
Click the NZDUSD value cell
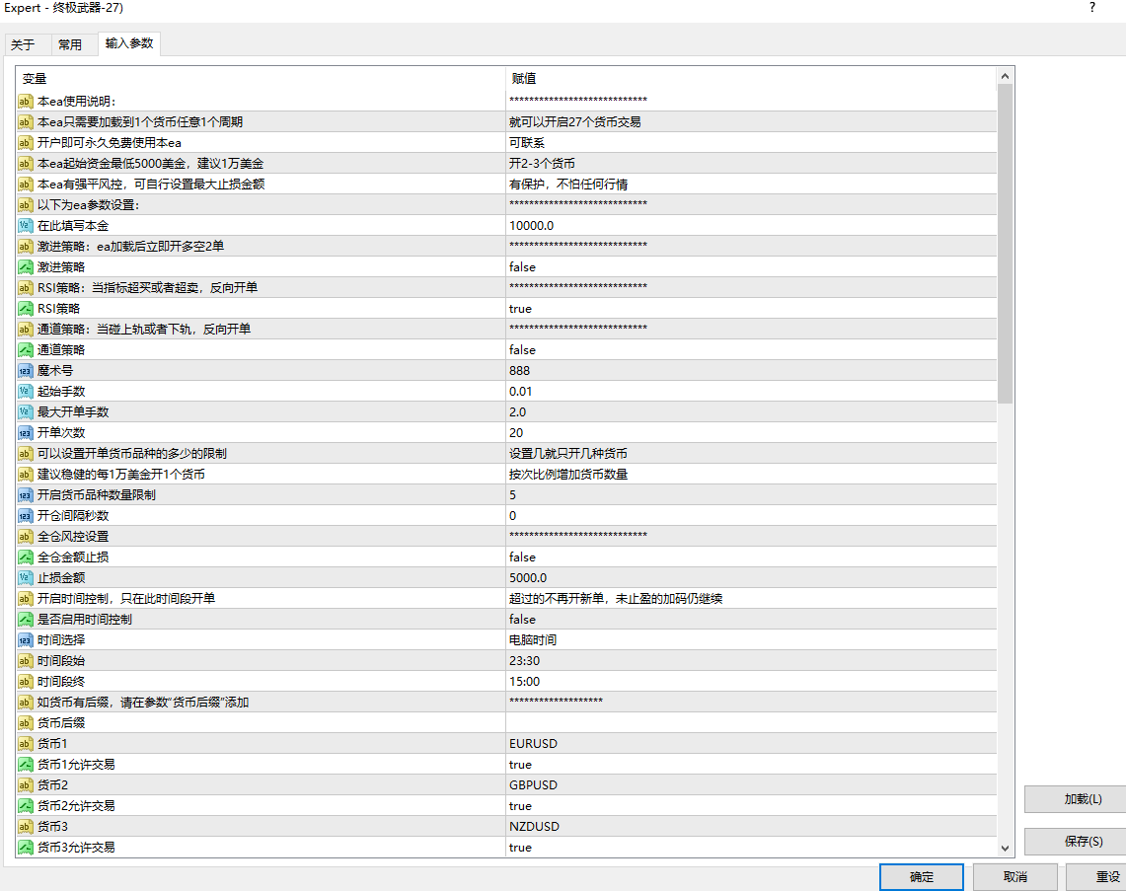click(751, 827)
